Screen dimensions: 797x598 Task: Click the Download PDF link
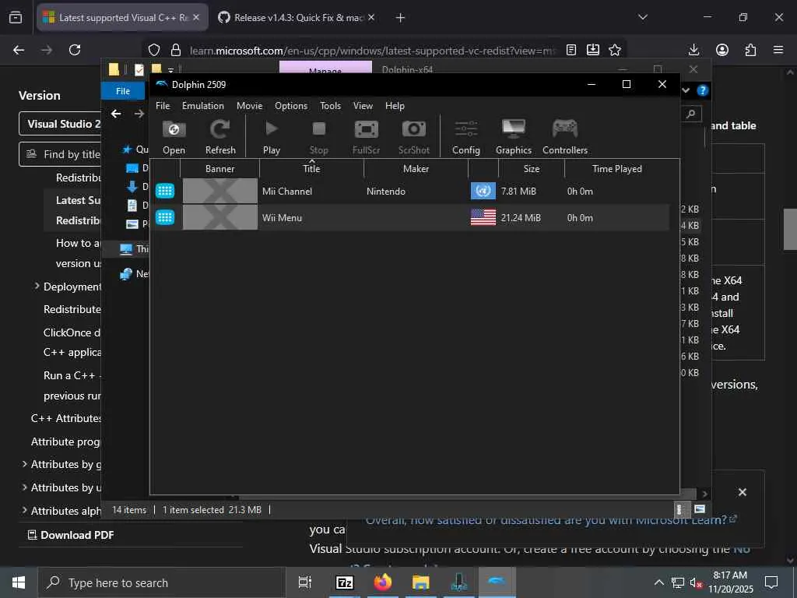(71, 535)
